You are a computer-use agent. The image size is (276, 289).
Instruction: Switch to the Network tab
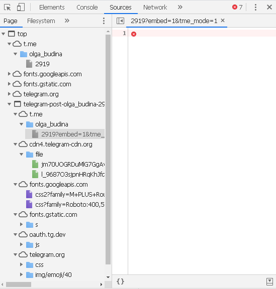click(155, 8)
